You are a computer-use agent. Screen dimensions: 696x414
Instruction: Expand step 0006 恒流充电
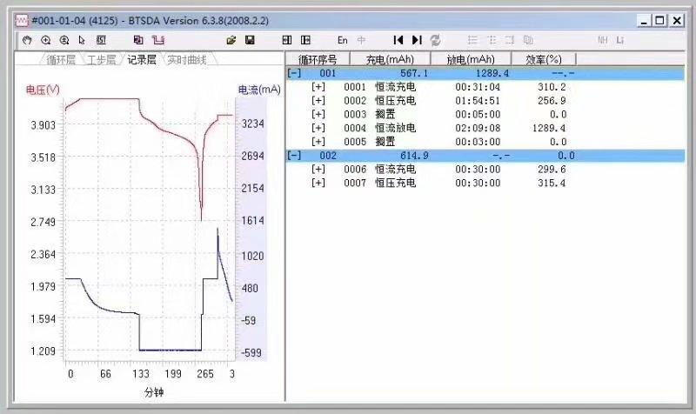[x=318, y=170]
